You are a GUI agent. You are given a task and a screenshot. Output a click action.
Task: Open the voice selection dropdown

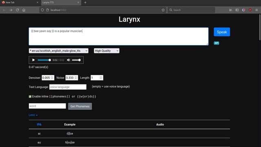point(59,51)
